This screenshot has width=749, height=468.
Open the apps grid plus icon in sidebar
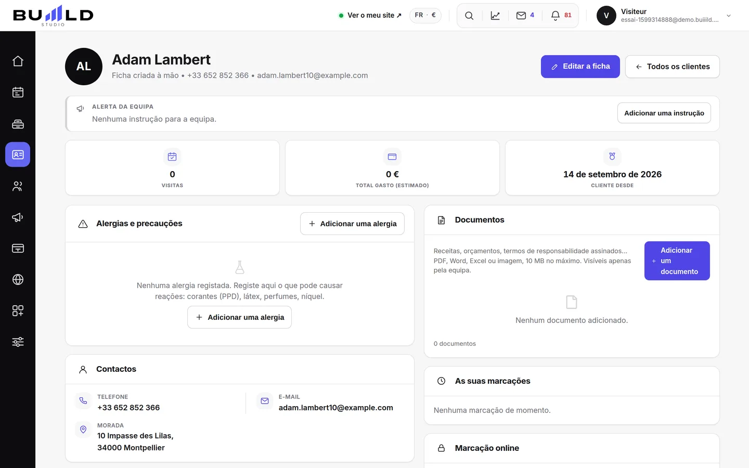tap(18, 311)
